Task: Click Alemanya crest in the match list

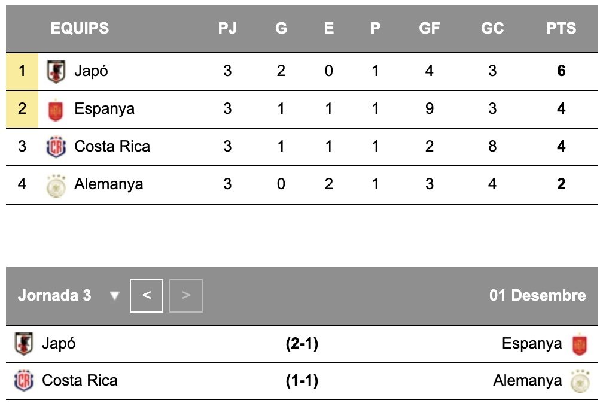Action: pos(579,381)
